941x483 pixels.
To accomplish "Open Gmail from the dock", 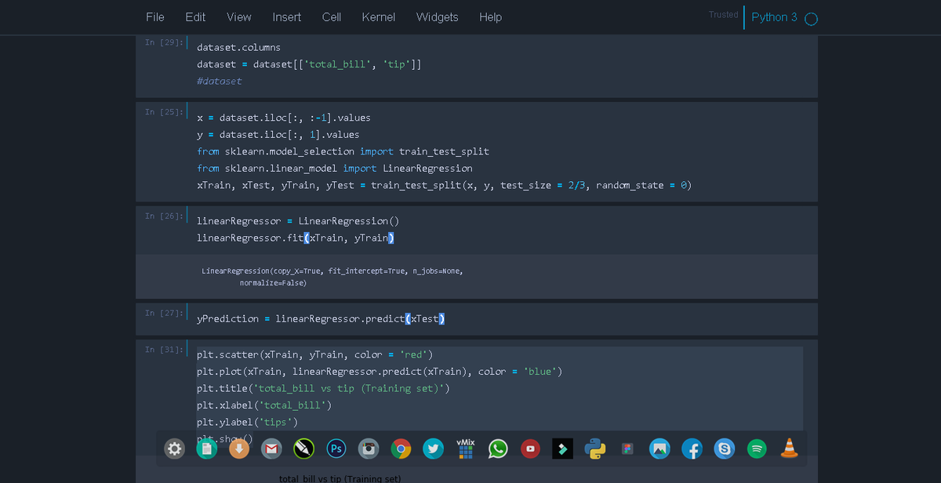I will click(271, 448).
